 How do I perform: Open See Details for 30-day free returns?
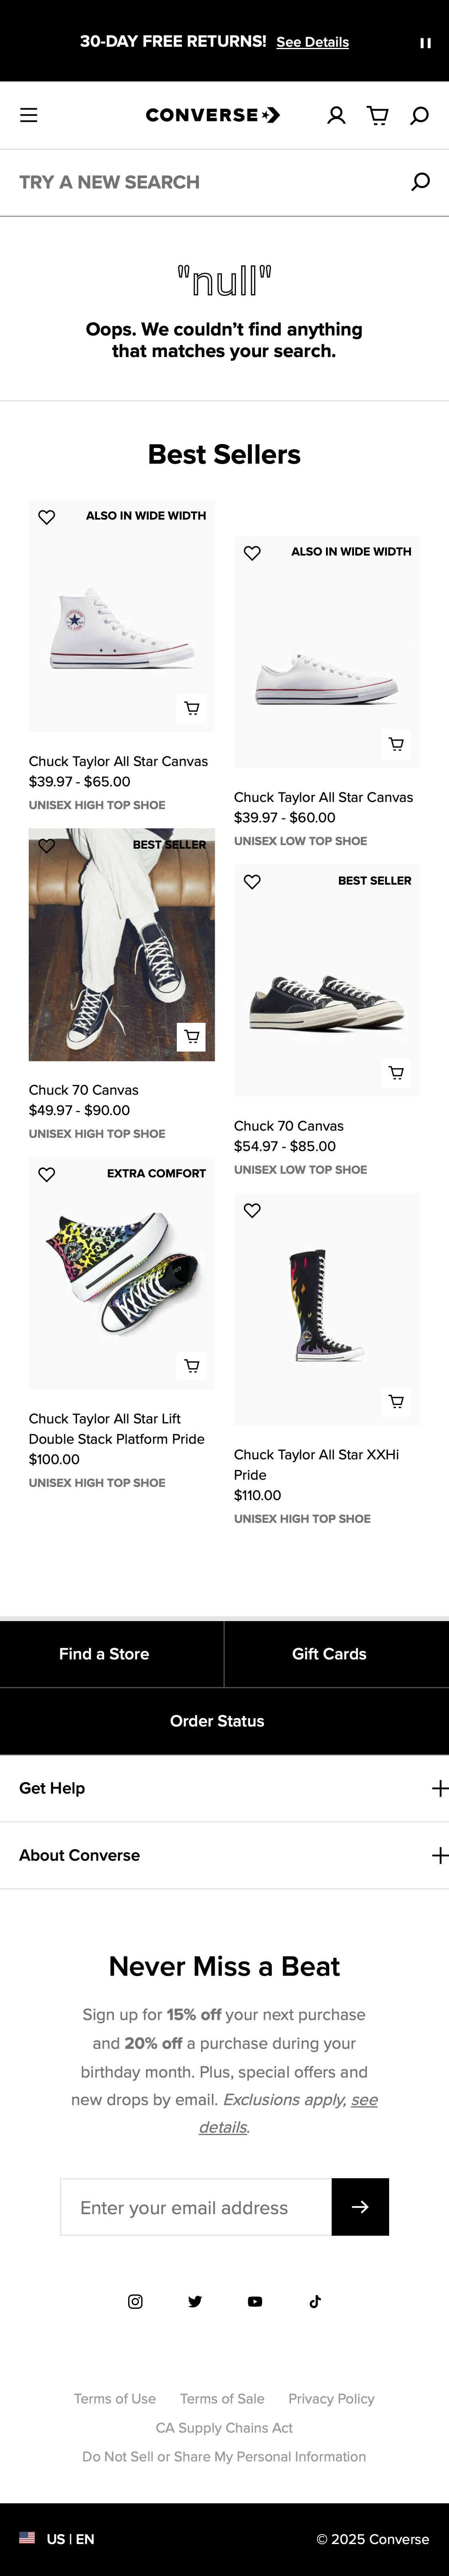pyautogui.click(x=312, y=42)
